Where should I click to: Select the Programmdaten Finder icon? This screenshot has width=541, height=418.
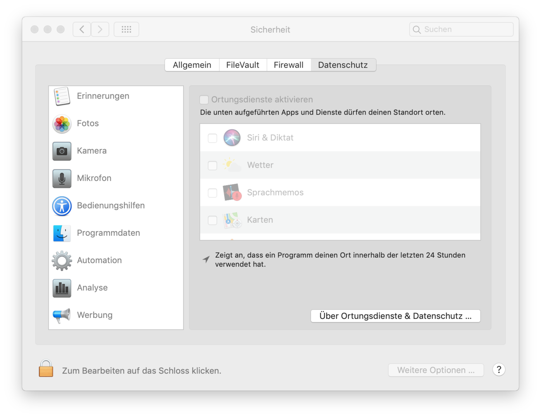click(x=62, y=233)
